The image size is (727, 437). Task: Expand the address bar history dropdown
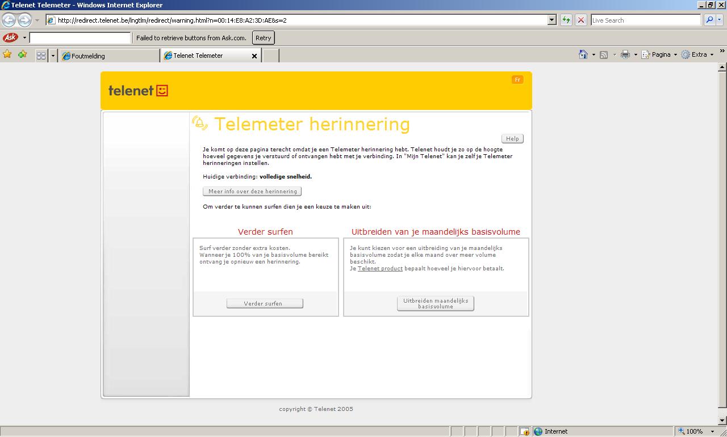551,20
